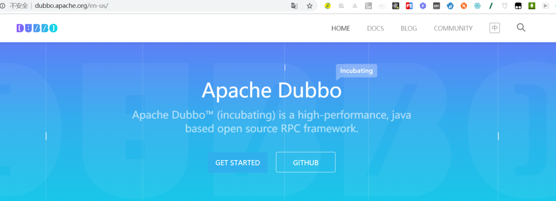Click the grey shield extension icon
556x201 pixels.
(504, 6)
